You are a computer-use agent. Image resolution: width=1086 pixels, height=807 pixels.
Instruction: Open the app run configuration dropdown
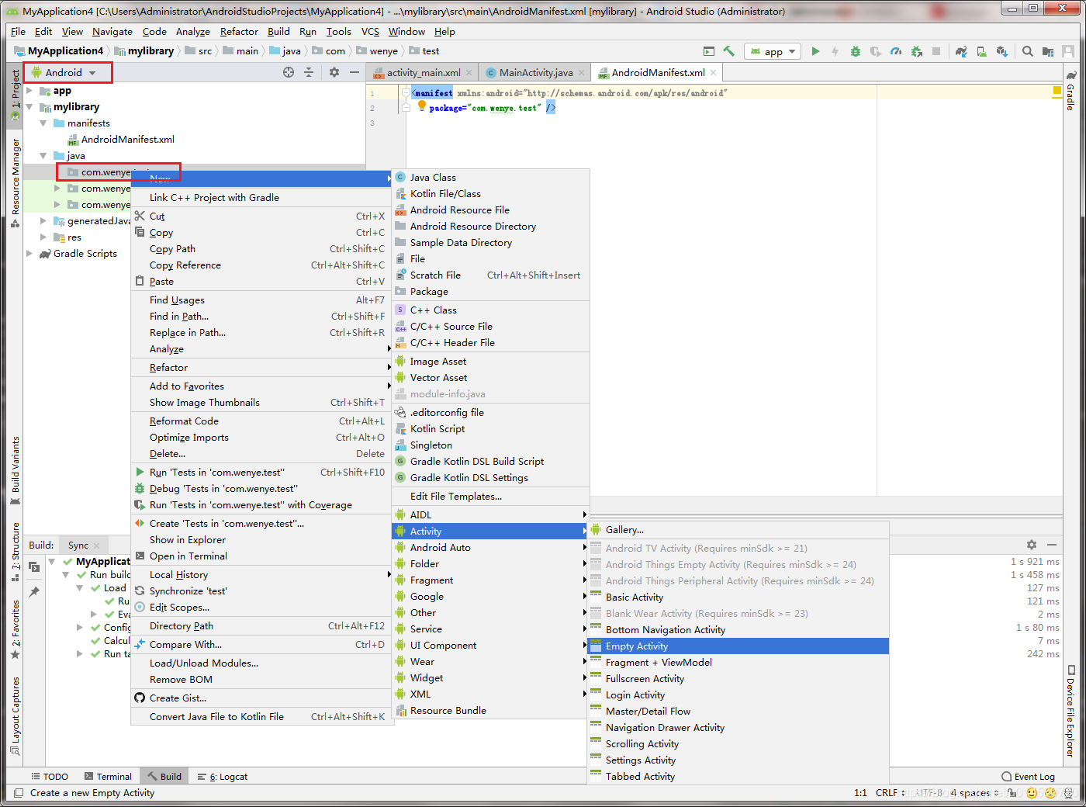click(x=773, y=51)
